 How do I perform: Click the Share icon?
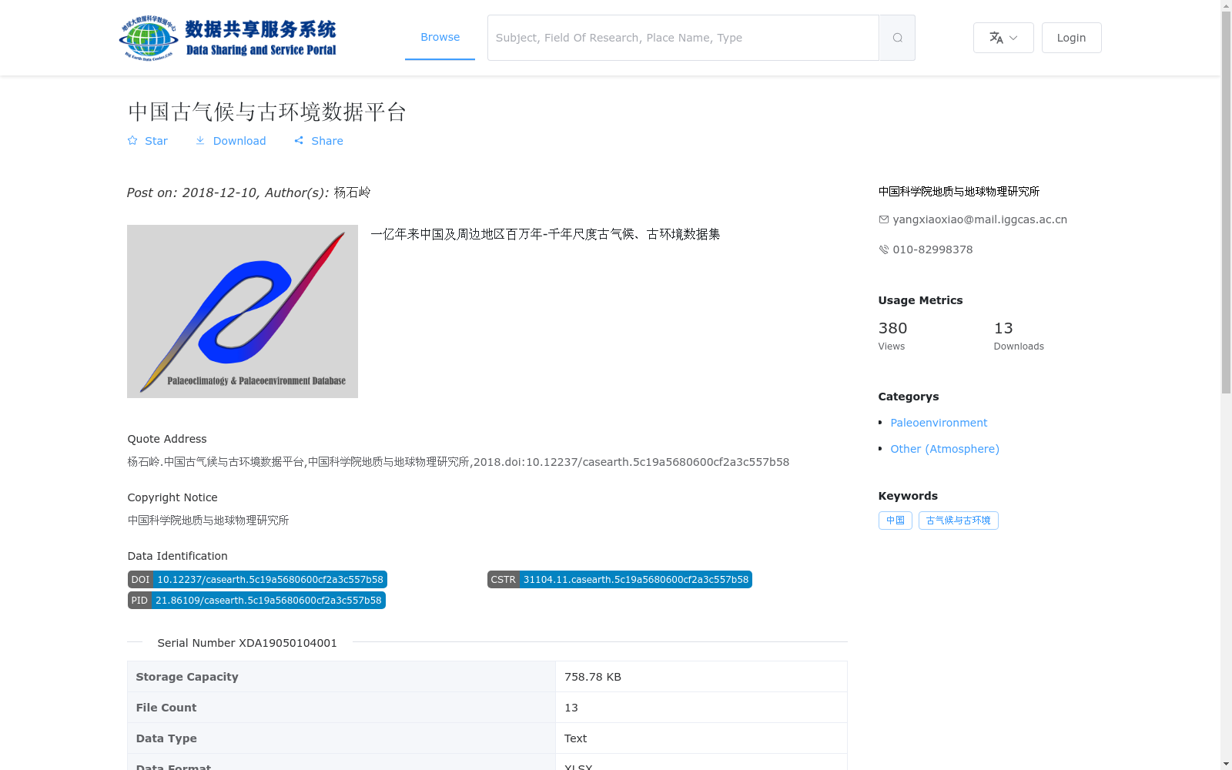(299, 140)
